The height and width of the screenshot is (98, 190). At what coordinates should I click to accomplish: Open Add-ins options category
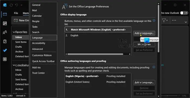click(x=43, y=68)
